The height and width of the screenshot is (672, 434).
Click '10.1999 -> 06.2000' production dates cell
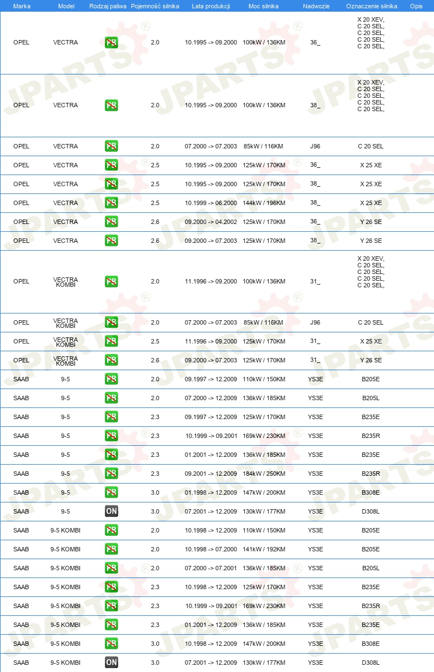(x=211, y=203)
